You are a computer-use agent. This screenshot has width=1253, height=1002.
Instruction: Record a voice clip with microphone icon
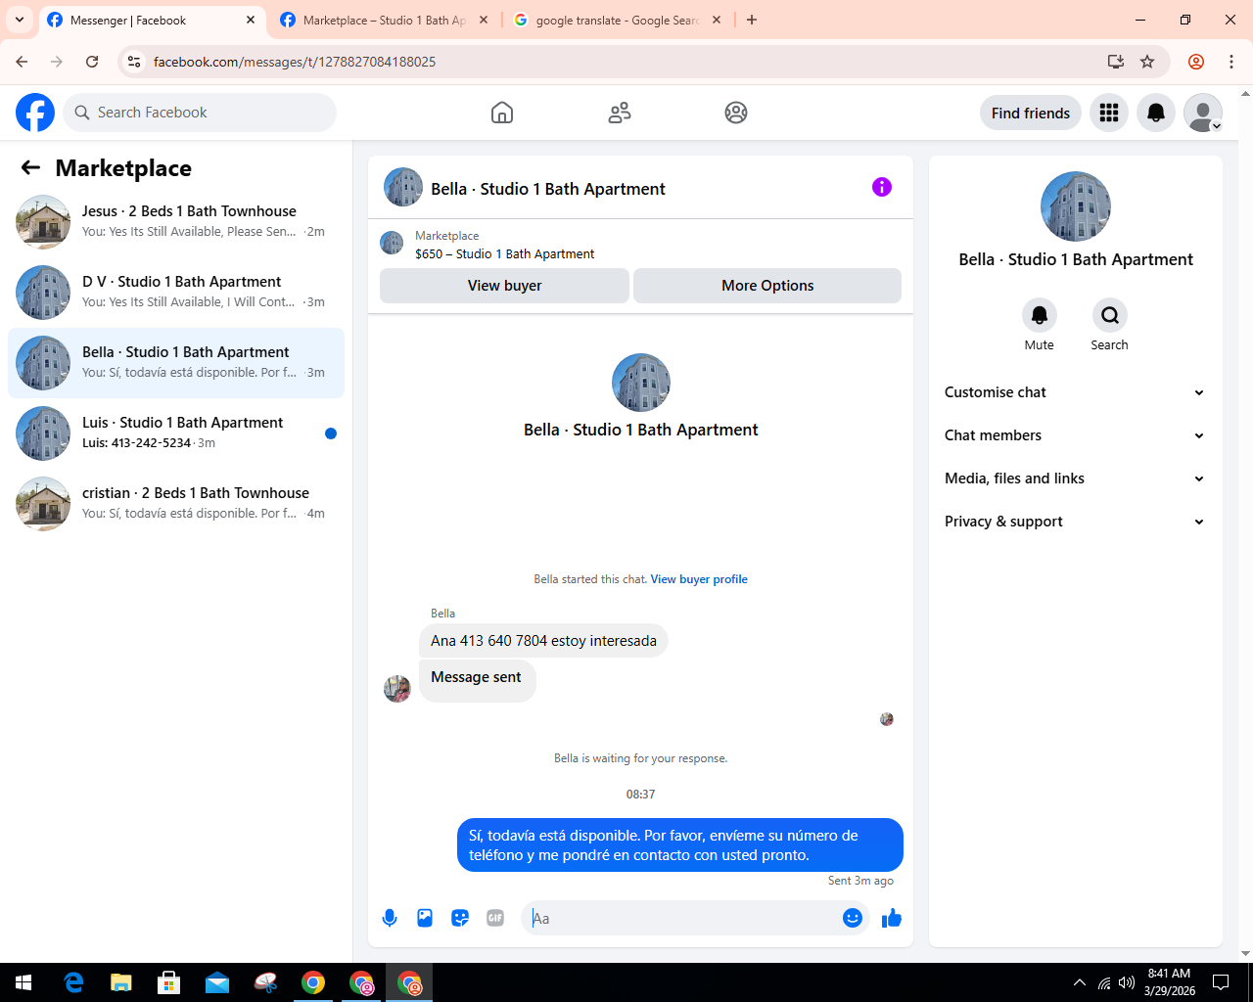[x=390, y=918]
